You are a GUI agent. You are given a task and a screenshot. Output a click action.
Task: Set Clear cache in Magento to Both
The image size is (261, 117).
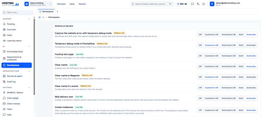coord(241,77)
